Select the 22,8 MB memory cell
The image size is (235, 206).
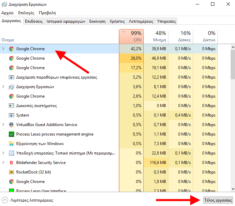click(156, 153)
